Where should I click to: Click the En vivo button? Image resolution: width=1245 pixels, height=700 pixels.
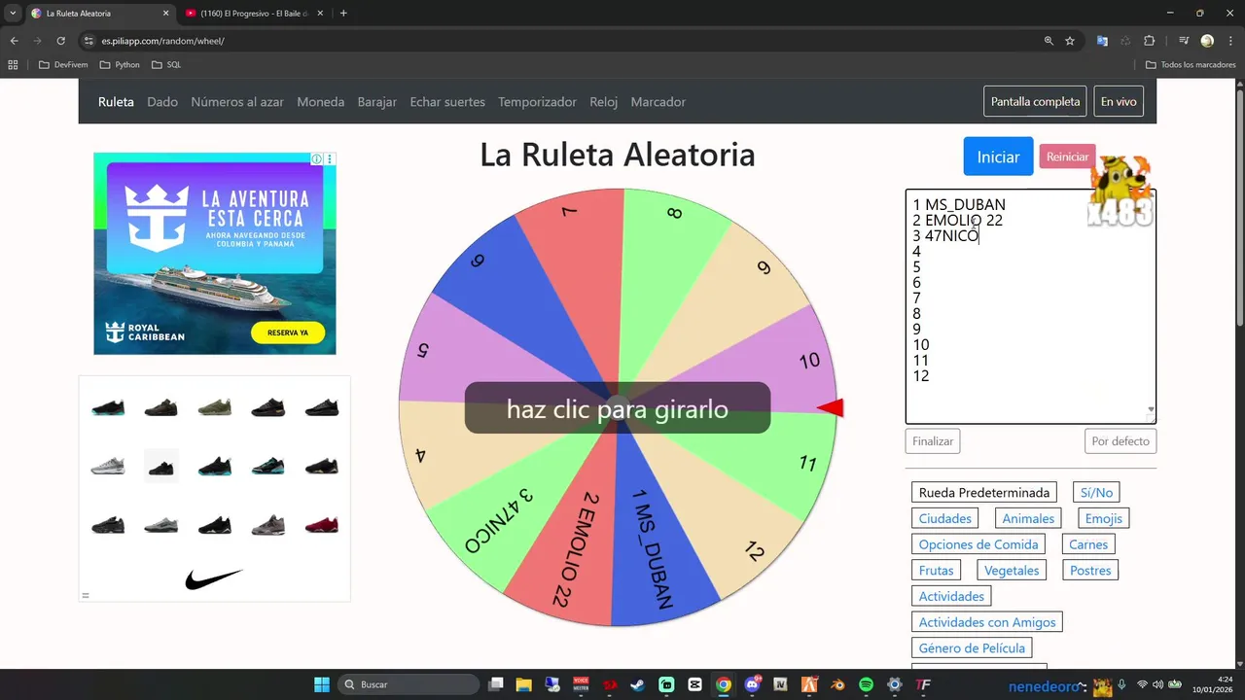click(x=1119, y=101)
